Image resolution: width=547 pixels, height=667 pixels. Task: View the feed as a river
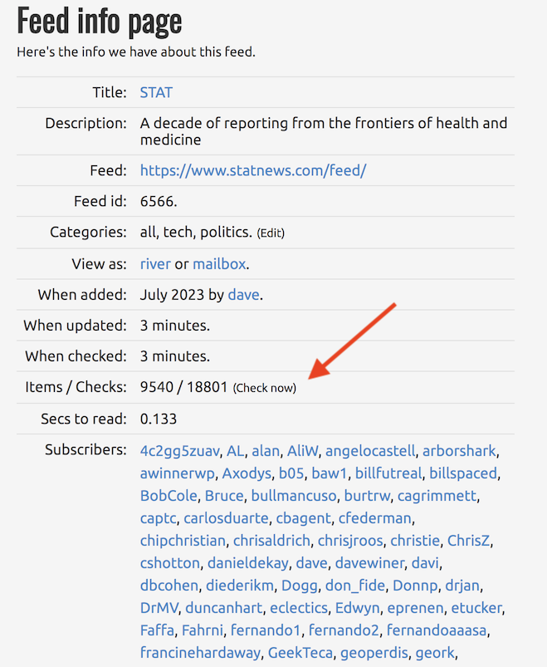(155, 263)
